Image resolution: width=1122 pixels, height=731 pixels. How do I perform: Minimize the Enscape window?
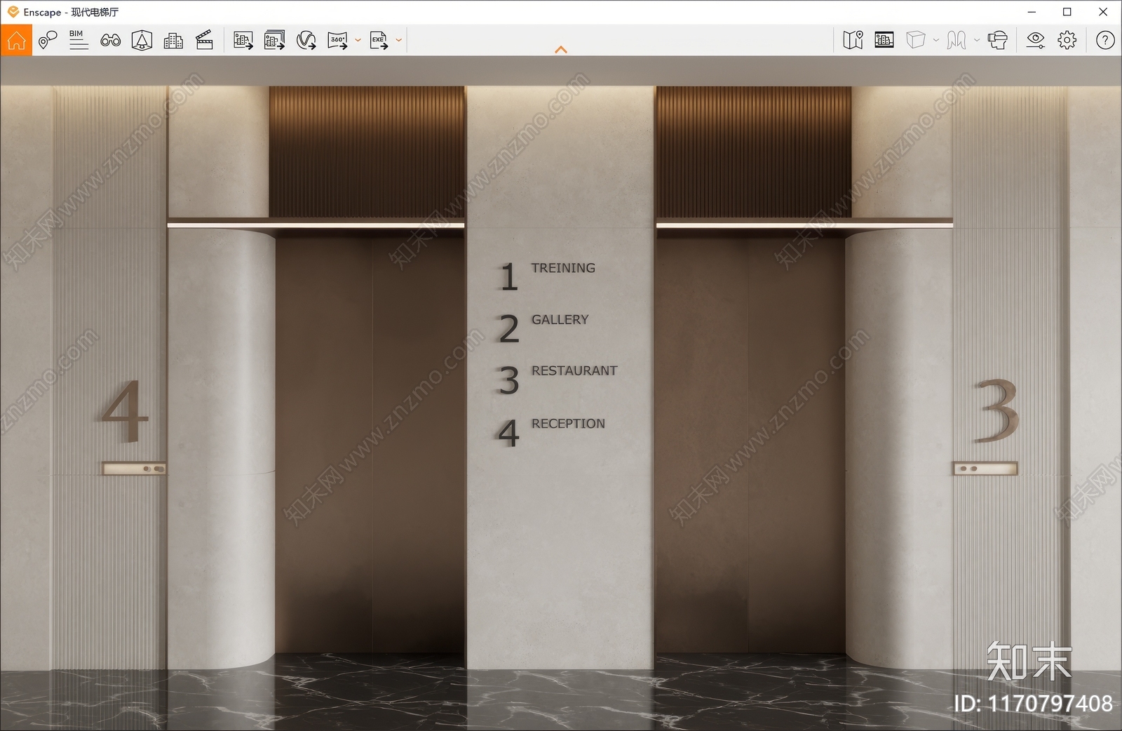[1032, 12]
